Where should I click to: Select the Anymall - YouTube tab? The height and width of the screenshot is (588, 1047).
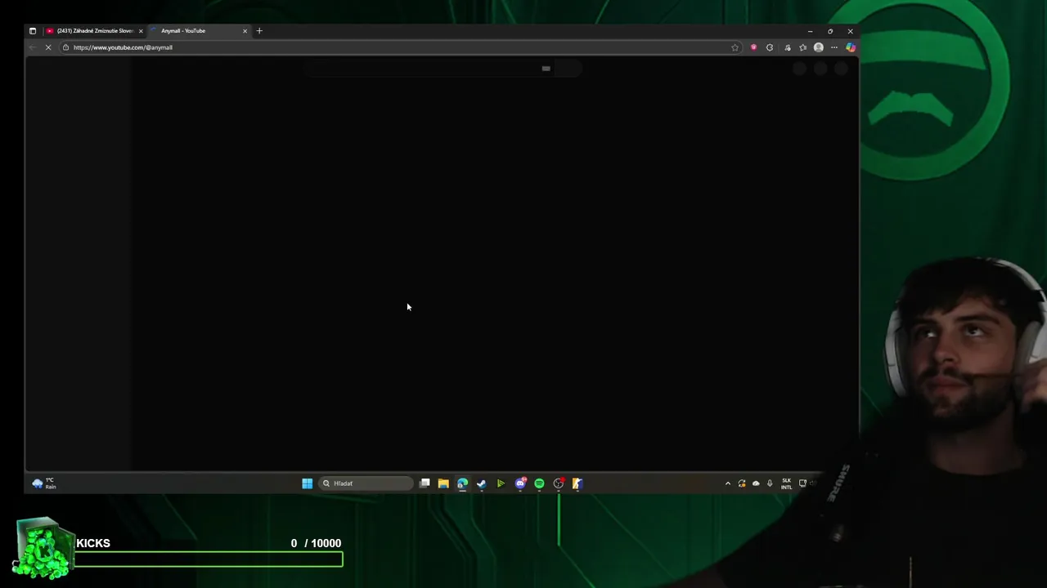tap(200, 31)
